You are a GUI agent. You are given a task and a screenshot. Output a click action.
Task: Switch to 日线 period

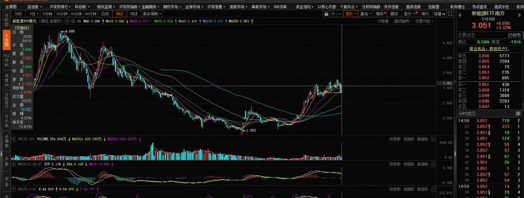point(105,14)
